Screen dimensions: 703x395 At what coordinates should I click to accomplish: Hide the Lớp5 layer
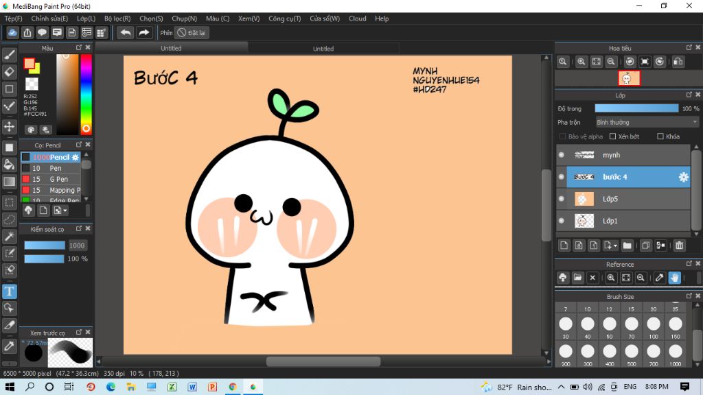pos(562,199)
